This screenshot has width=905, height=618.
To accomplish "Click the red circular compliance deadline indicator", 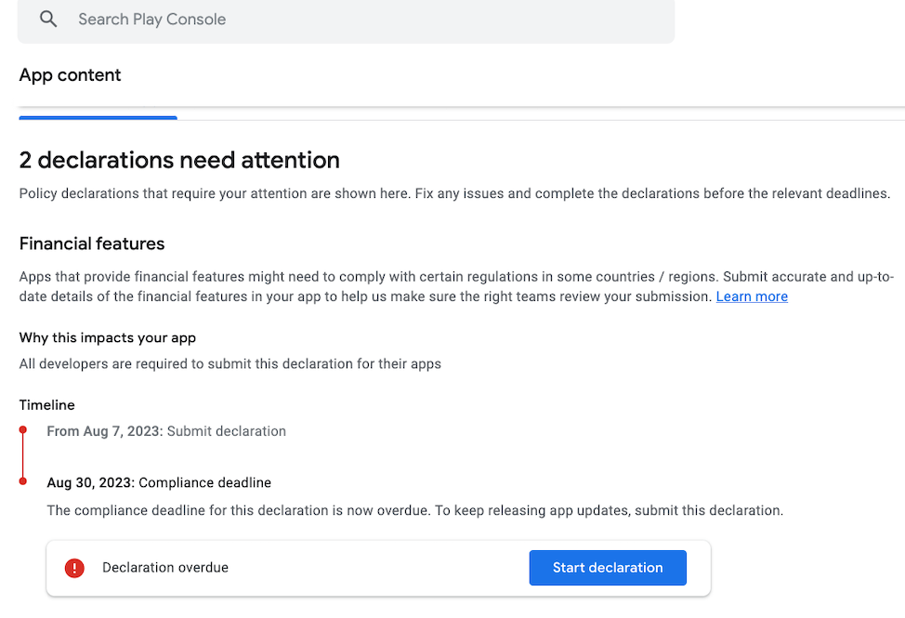I will point(21,480).
